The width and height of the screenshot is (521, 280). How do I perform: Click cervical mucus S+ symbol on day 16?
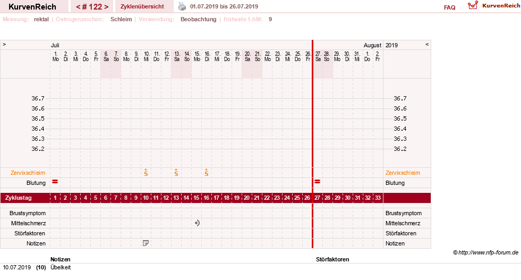tap(207, 172)
